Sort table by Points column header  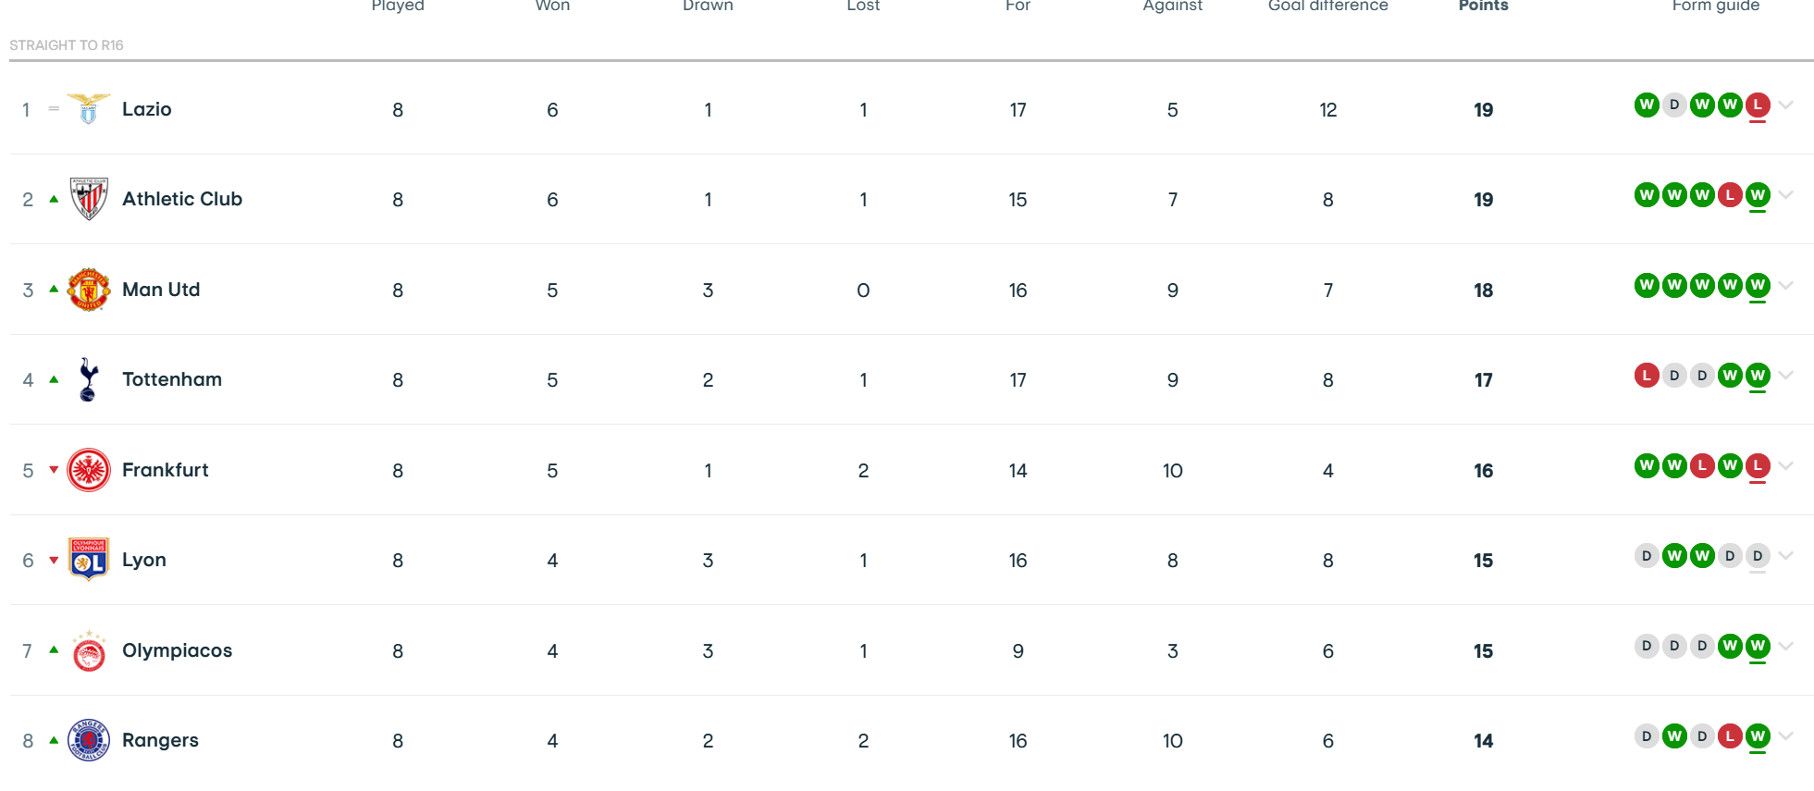pyautogui.click(x=1483, y=6)
